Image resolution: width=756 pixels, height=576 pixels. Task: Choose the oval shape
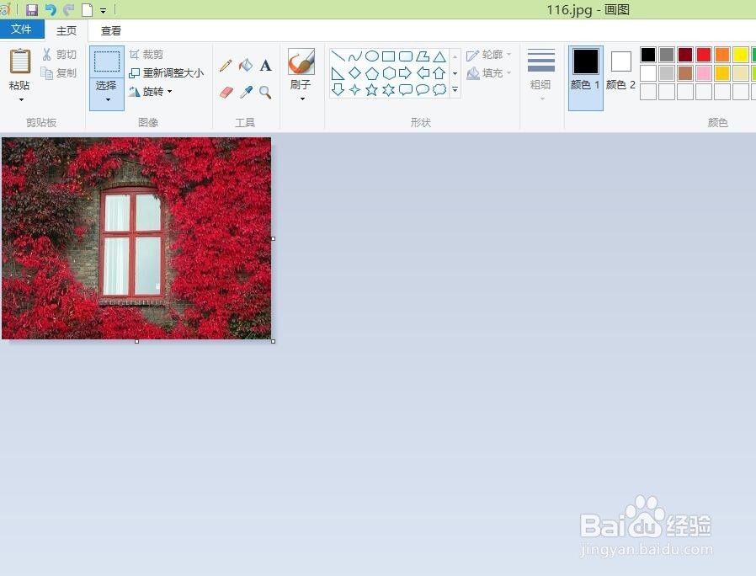coord(372,56)
